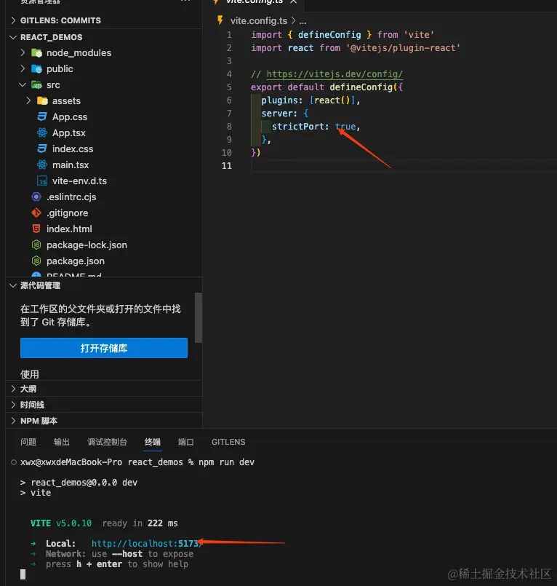Switch to the 输出 panel tab
The image size is (557, 586).
pos(62,442)
